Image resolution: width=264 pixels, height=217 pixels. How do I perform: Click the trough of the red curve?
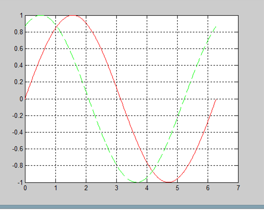168,182
